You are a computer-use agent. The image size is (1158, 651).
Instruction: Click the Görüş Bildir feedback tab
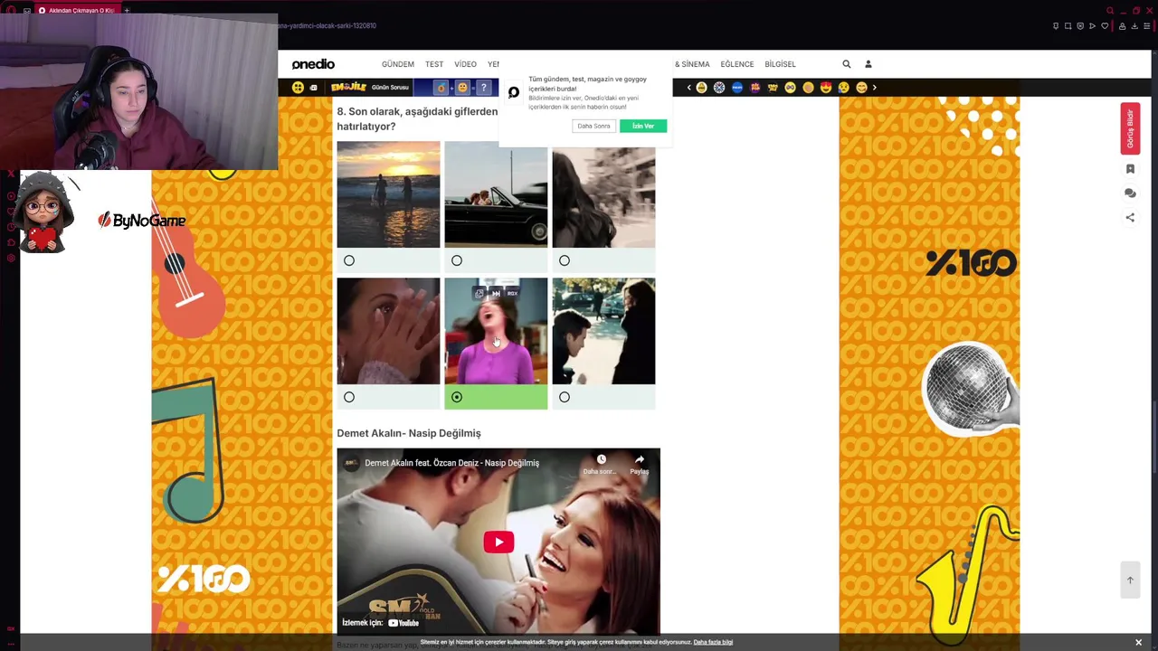point(1130,128)
